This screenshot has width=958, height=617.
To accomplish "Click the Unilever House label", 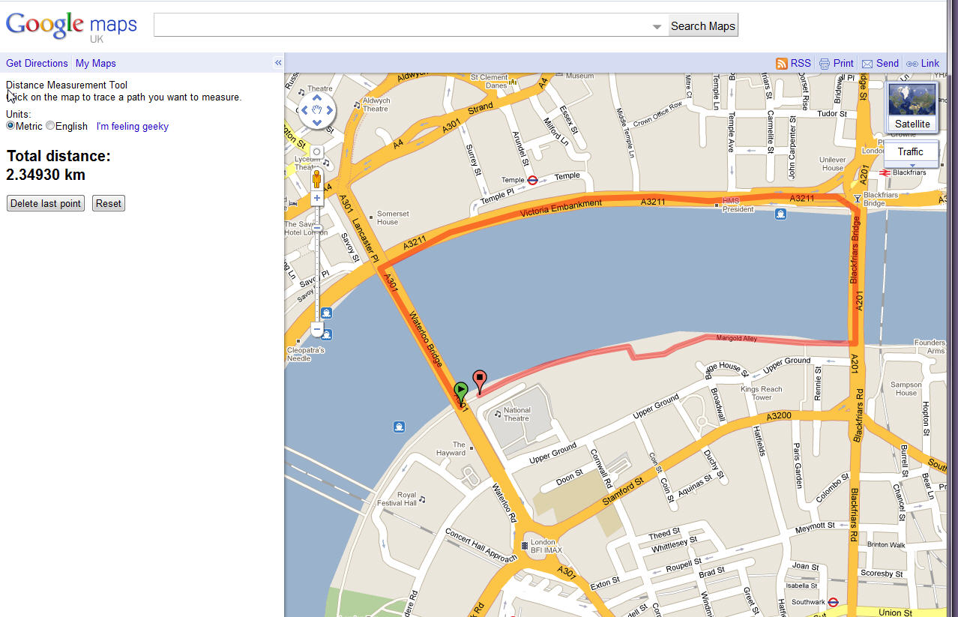I will 833,163.
